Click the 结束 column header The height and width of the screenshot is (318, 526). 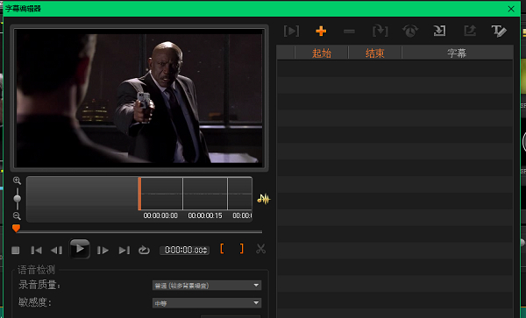(374, 53)
